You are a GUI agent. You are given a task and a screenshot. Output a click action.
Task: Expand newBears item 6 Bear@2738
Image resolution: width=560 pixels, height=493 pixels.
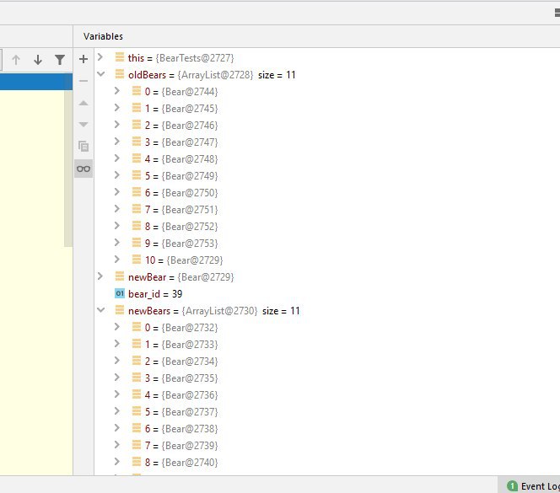116,427
